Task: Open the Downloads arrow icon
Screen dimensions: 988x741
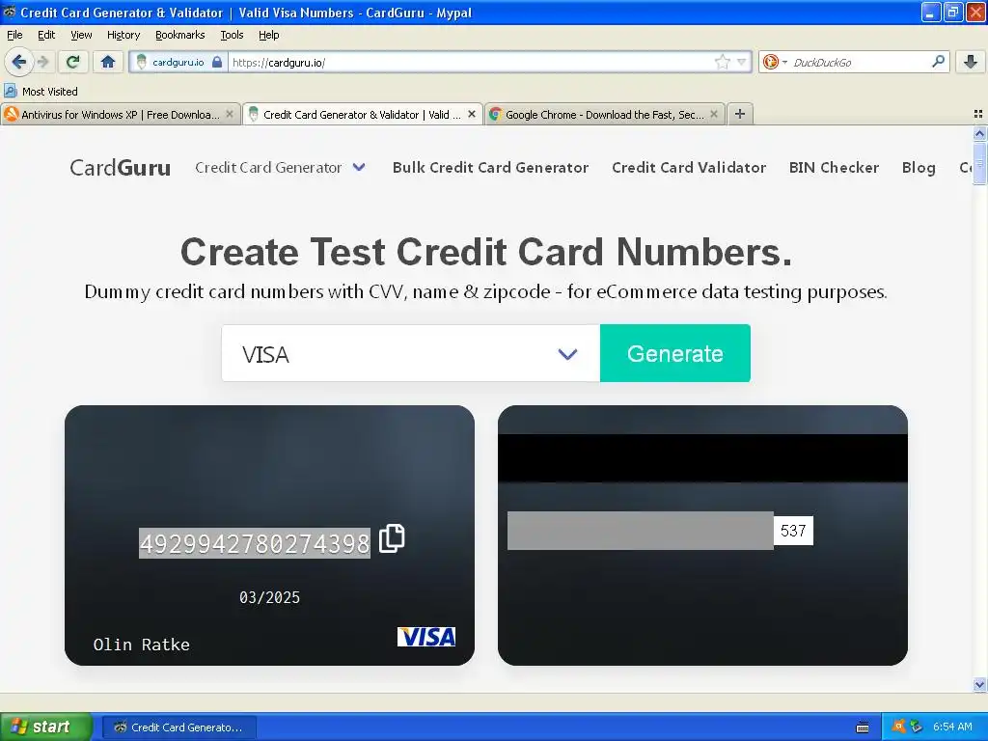Action: click(971, 62)
